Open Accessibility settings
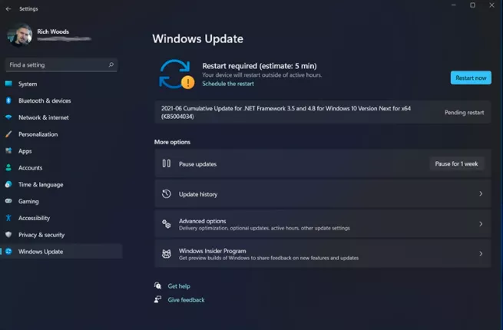The width and height of the screenshot is (503, 330). tap(61, 218)
